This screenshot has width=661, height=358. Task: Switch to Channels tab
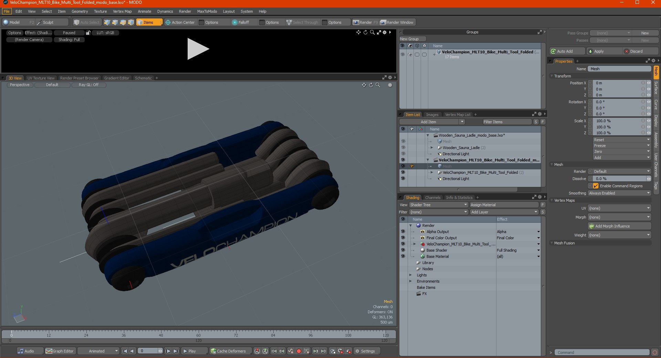click(x=432, y=198)
